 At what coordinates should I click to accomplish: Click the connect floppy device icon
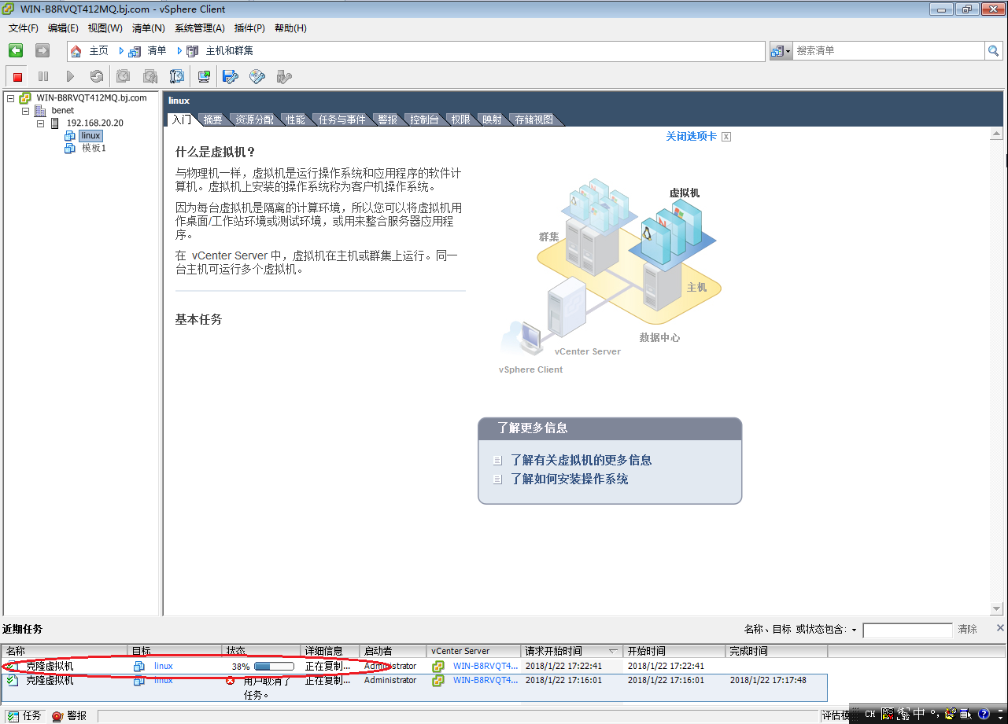[230, 76]
